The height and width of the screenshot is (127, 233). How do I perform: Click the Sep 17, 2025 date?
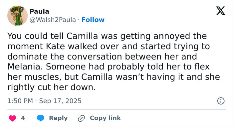60,101
